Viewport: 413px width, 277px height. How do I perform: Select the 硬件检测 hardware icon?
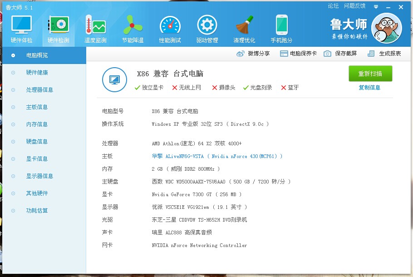59,25
